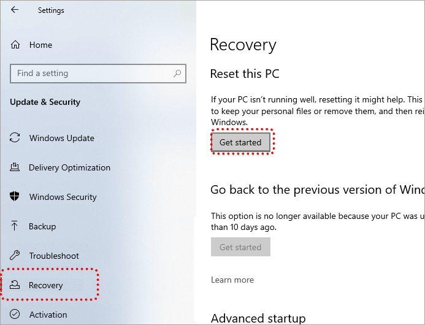Click Get started under Go back section
425x325 pixels.
(240, 247)
